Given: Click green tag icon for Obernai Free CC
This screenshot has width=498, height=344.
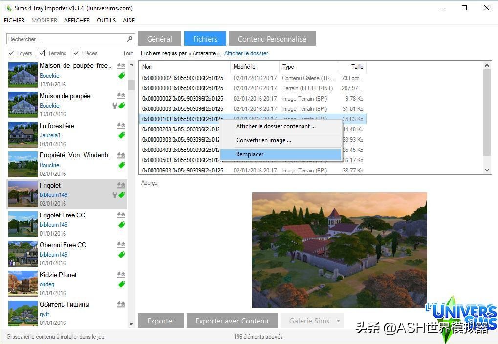Looking at the screenshot, I should pos(122,255).
